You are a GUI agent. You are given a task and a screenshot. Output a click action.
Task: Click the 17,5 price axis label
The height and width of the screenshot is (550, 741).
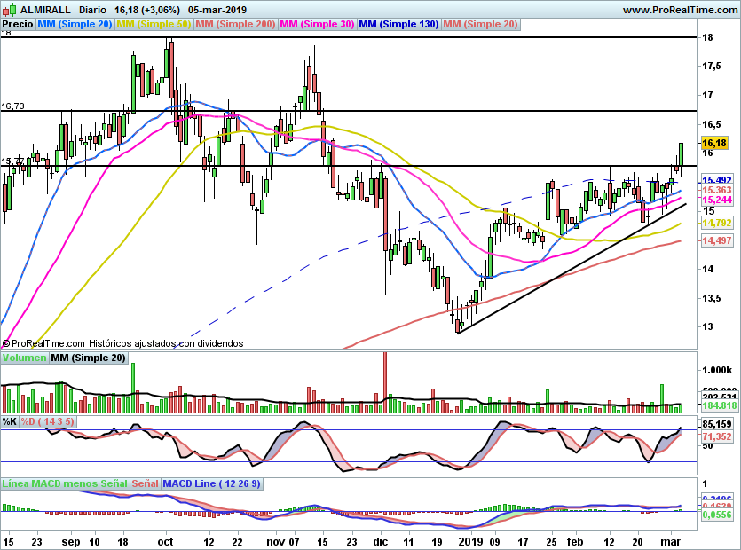[x=712, y=67]
